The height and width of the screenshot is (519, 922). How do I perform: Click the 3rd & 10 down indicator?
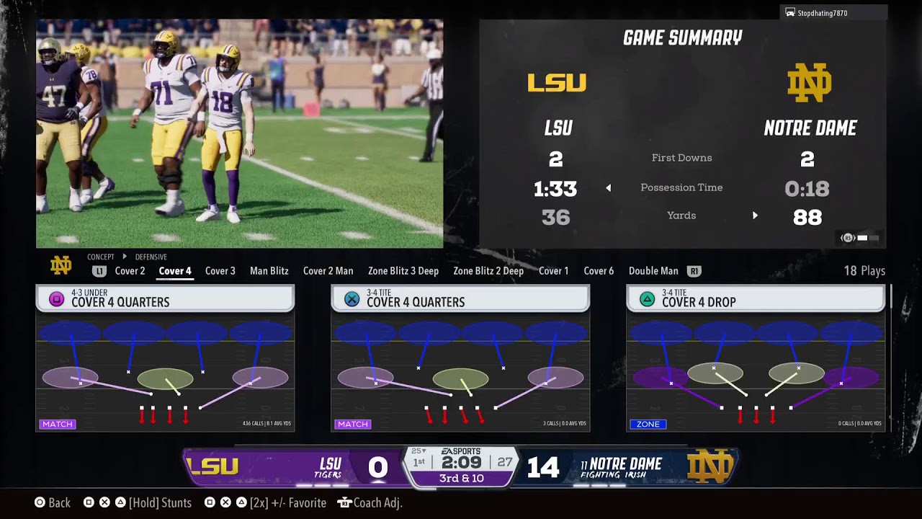pos(462,479)
